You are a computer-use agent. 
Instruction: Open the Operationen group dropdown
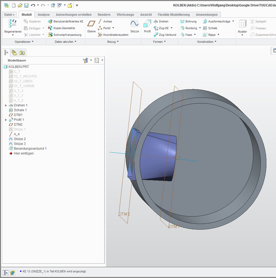[x=24, y=42]
